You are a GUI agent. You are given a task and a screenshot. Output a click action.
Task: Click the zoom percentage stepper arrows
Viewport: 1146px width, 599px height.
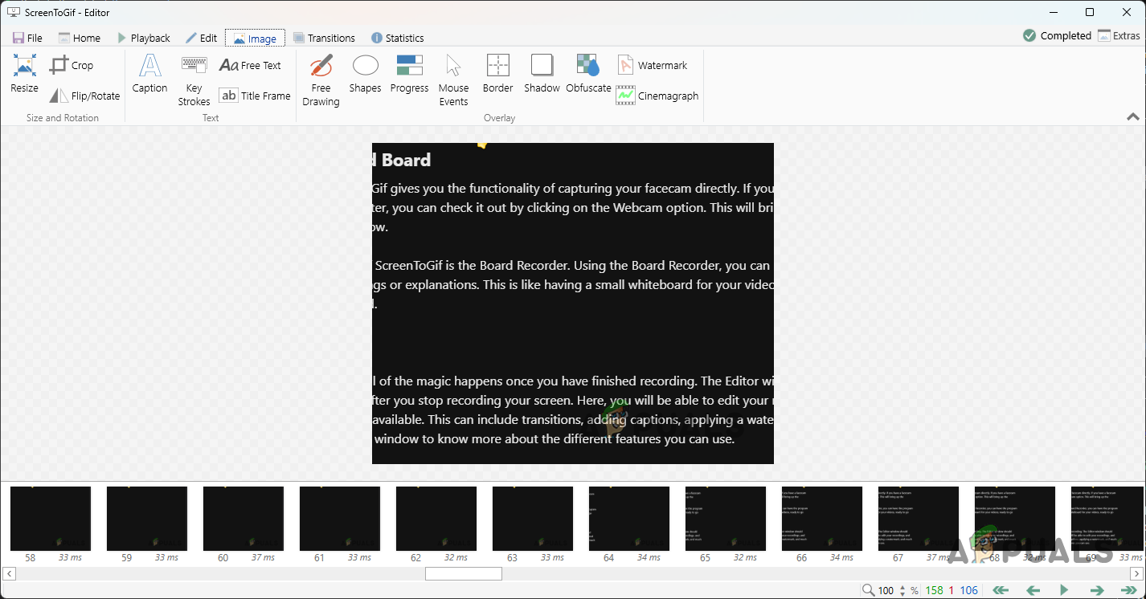pyautogui.click(x=902, y=590)
